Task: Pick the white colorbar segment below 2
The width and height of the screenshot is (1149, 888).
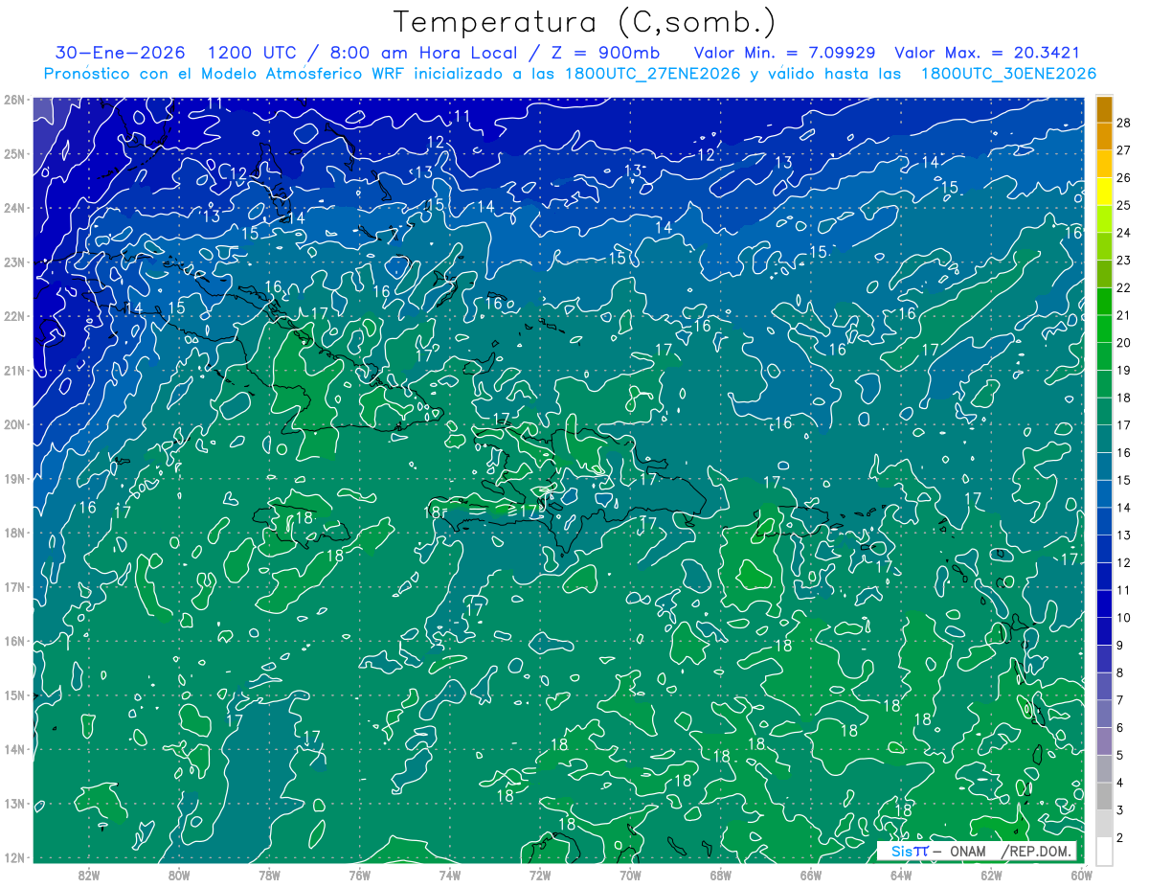Action: pos(1104,851)
